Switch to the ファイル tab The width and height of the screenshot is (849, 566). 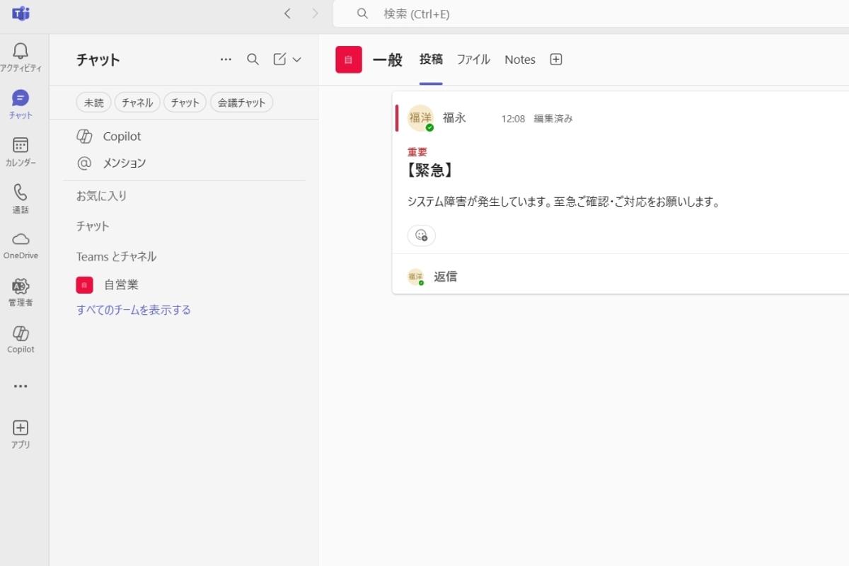[x=473, y=59]
